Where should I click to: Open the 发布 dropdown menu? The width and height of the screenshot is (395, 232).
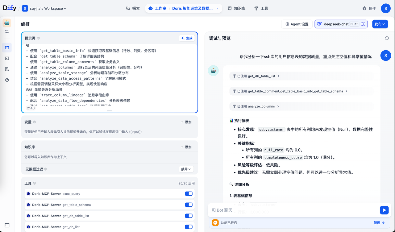coord(380,24)
